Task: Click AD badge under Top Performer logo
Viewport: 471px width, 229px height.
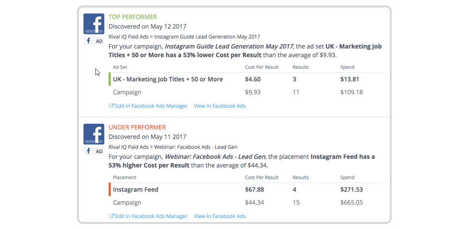Action: pyautogui.click(x=99, y=41)
